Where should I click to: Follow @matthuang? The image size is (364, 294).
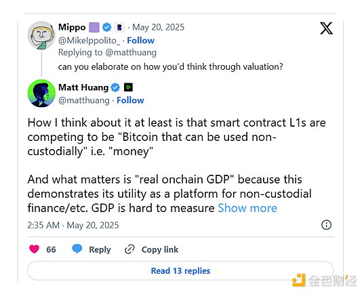[130, 100]
